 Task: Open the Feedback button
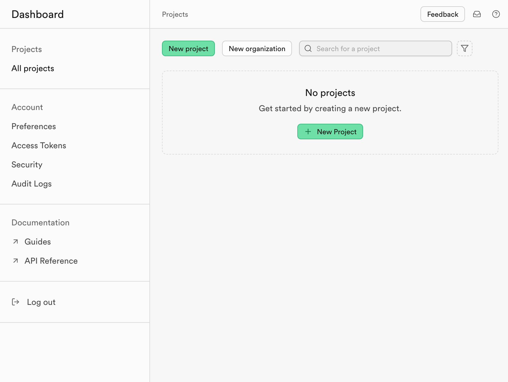pyautogui.click(x=443, y=14)
